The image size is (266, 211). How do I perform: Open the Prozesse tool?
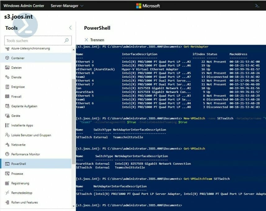(36, 174)
